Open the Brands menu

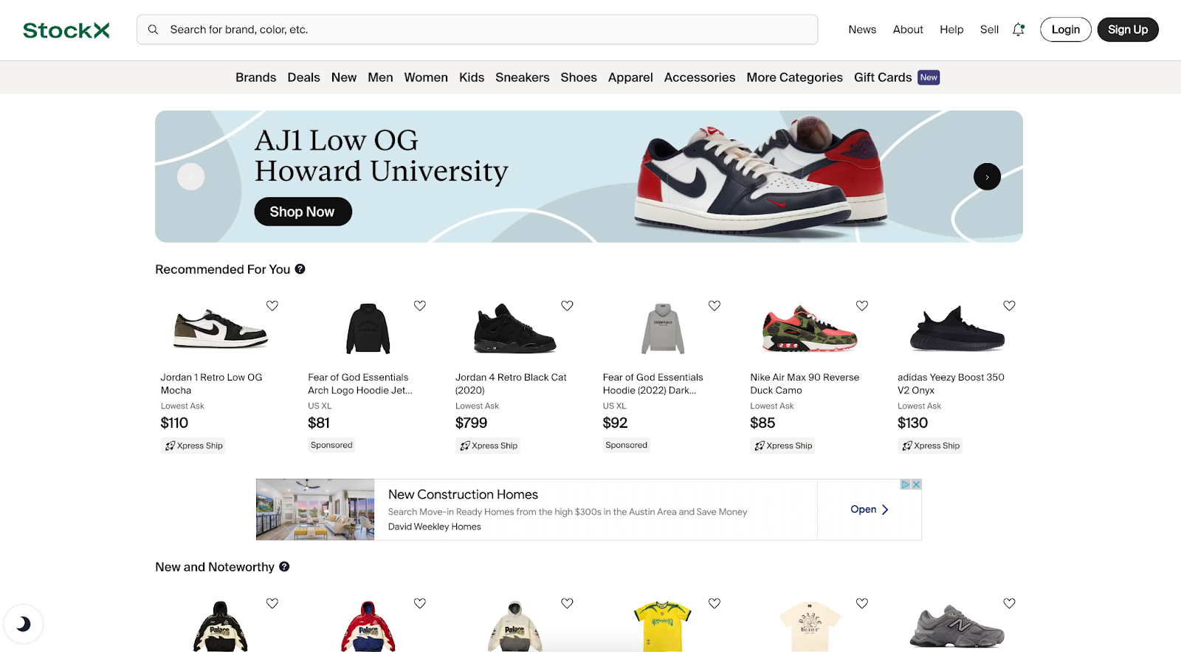(255, 77)
